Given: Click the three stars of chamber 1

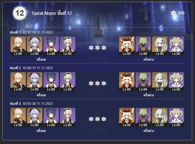Looking at the screenshot, I should tap(97, 48).
